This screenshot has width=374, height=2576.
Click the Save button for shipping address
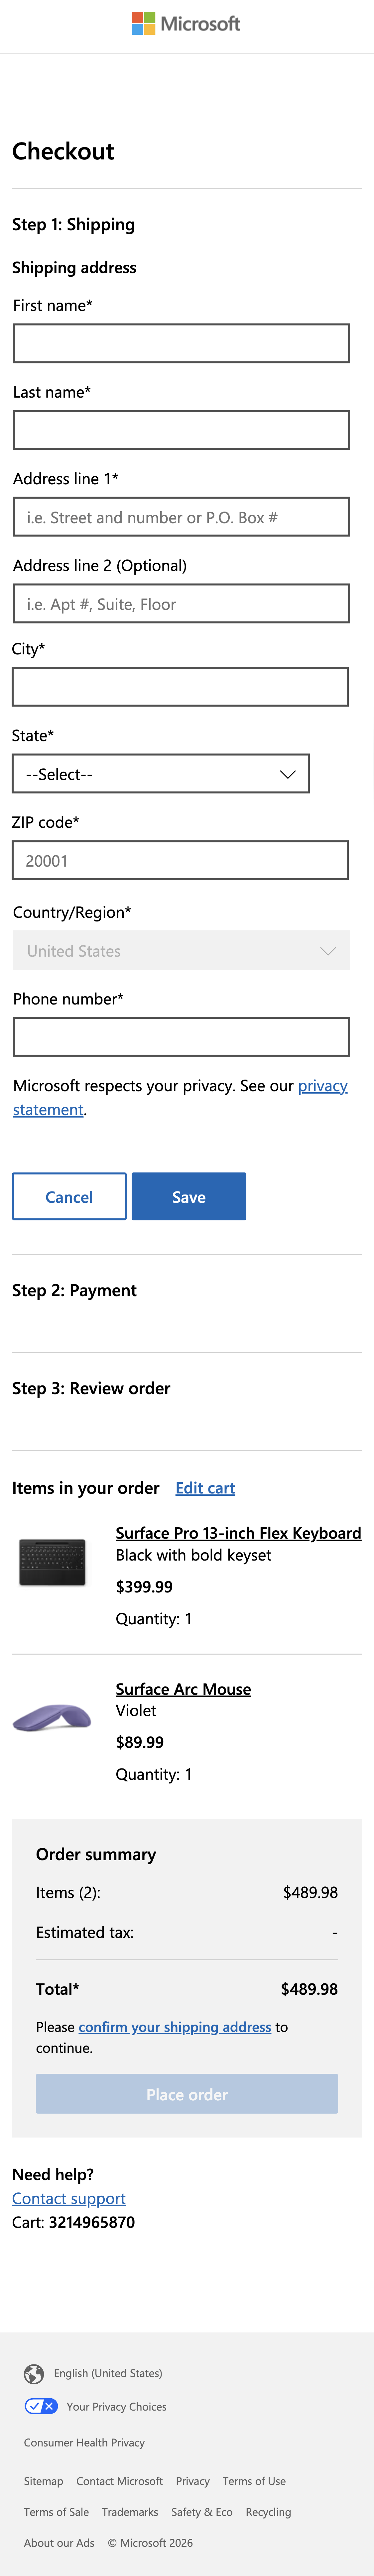point(188,1196)
